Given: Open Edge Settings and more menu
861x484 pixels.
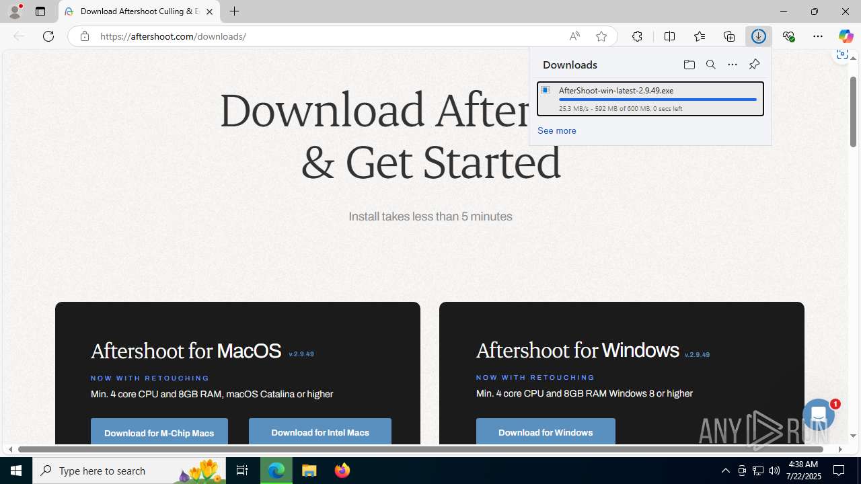Looking at the screenshot, I should pyautogui.click(x=818, y=36).
